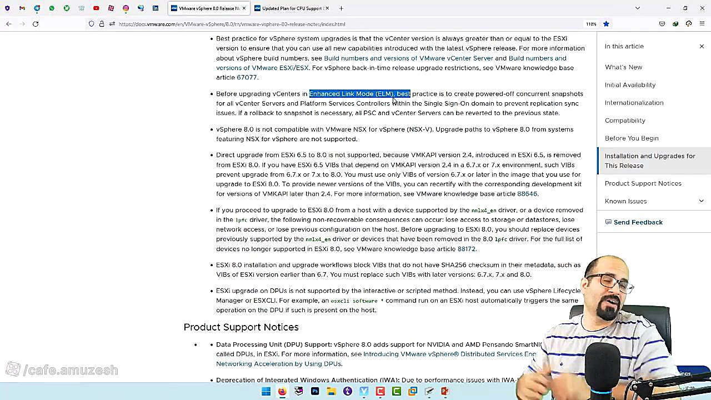Toggle the bookmark star for this page
711x400 pixels.
click(x=606, y=24)
